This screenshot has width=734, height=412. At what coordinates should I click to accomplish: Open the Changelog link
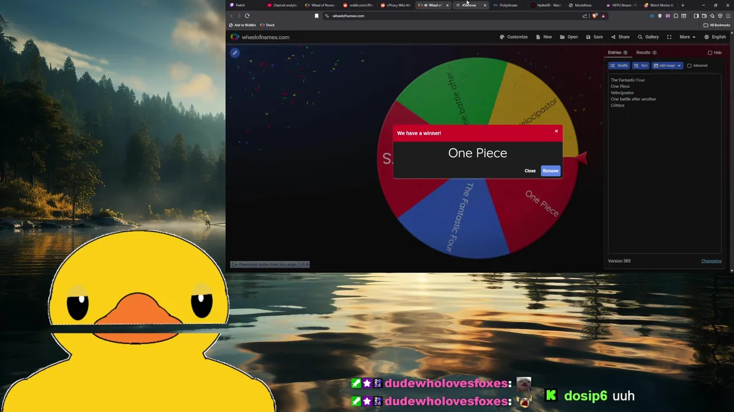[711, 261]
